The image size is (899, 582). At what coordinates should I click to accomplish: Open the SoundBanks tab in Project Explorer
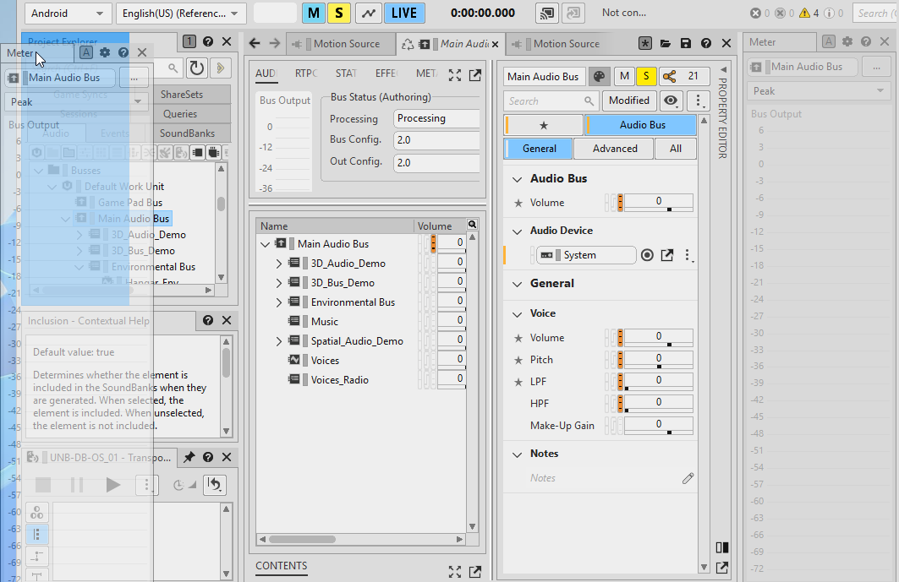click(x=187, y=133)
